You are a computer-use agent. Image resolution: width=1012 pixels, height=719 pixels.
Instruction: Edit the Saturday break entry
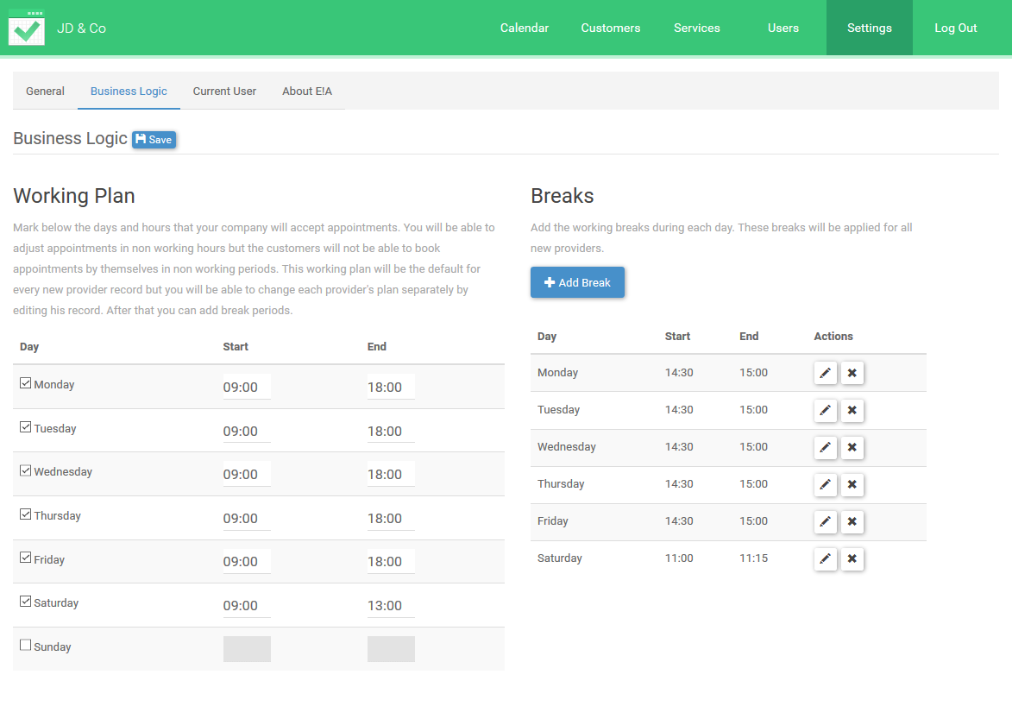click(825, 558)
